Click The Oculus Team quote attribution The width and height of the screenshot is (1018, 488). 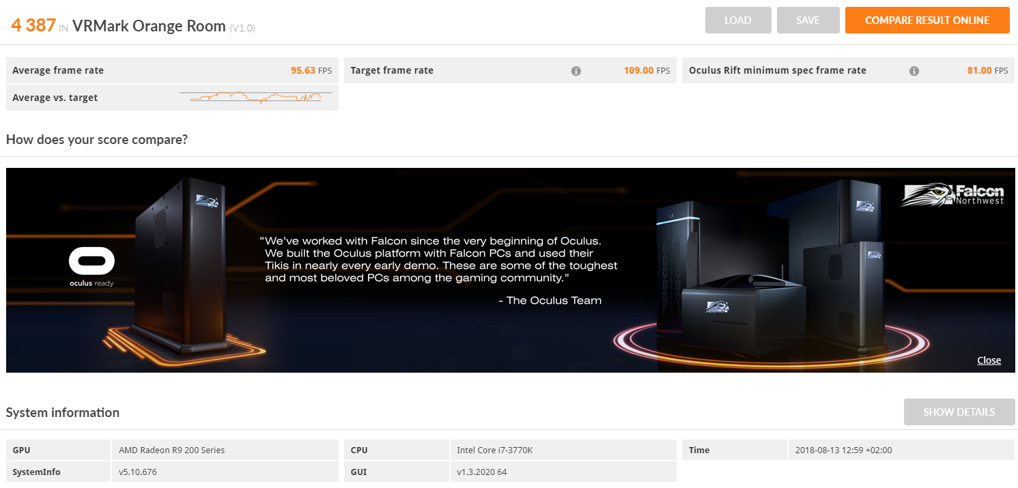[x=550, y=300]
